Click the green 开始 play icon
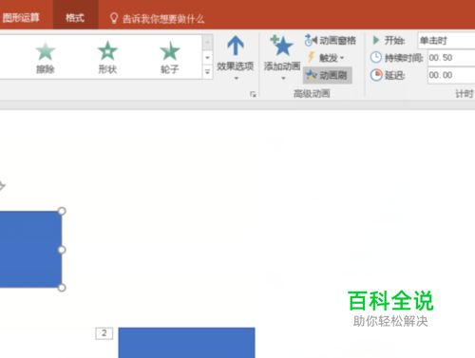The image size is (475, 358). (x=376, y=40)
